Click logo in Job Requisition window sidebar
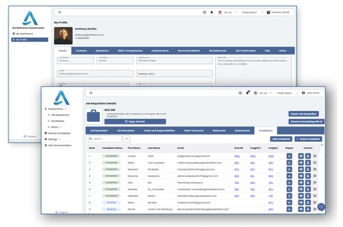Image resolution: width=343 pixels, height=227 pixels. point(62,98)
